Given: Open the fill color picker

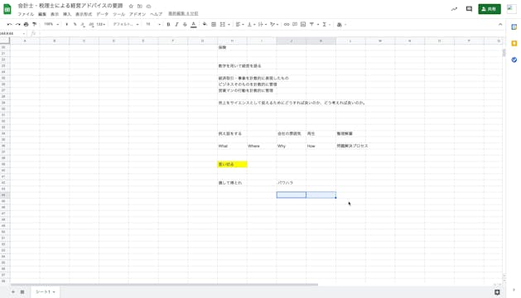Looking at the screenshot, I should [205, 24].
